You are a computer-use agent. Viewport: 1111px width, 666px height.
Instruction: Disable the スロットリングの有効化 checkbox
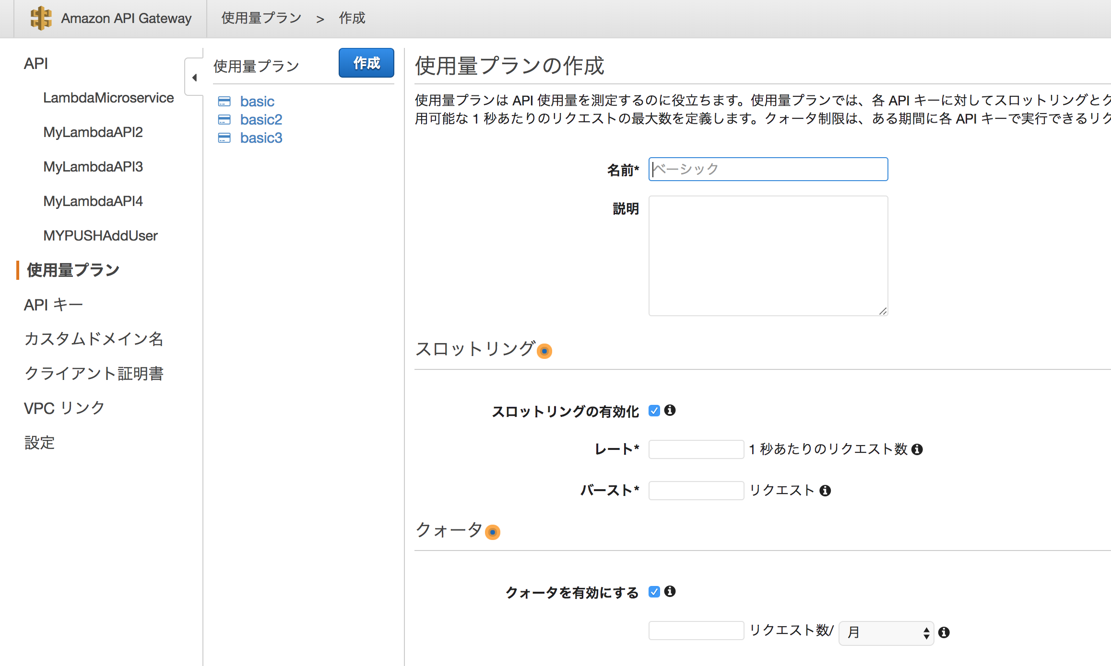tap(654, 411)
